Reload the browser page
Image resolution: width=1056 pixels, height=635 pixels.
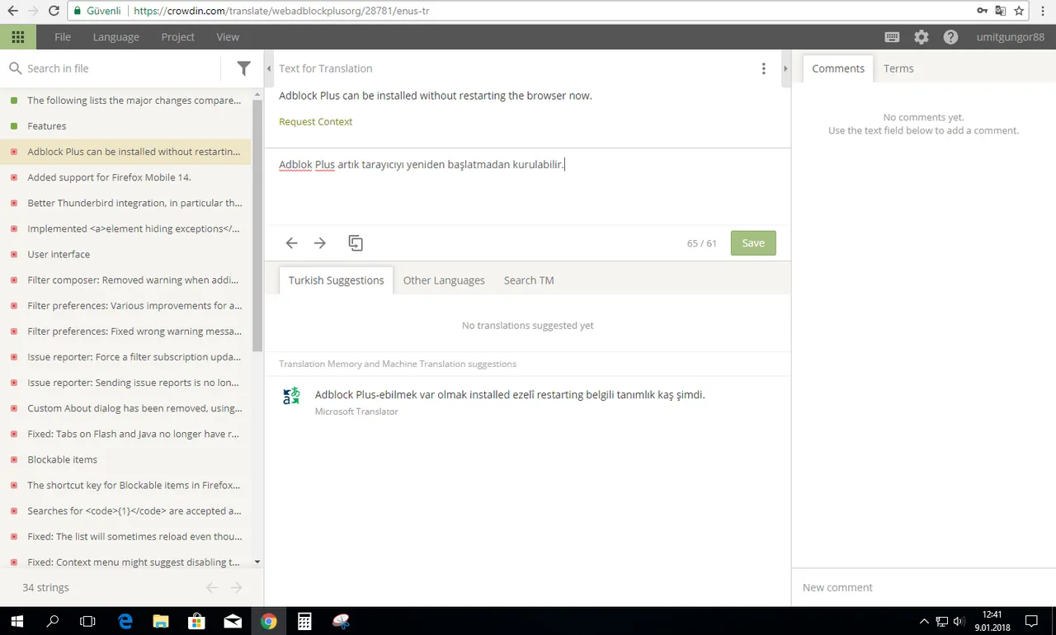tap(54, 11)
